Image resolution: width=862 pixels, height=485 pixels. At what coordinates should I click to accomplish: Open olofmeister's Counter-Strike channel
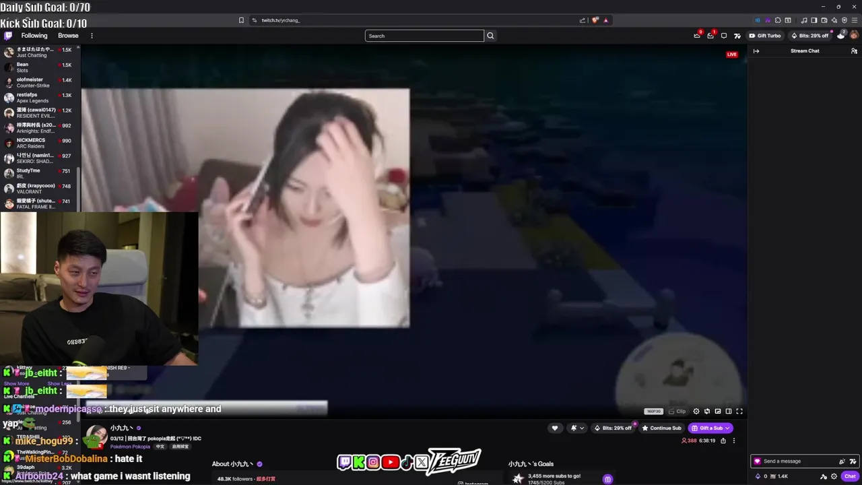pyautogui.click(x=39, y=82)
